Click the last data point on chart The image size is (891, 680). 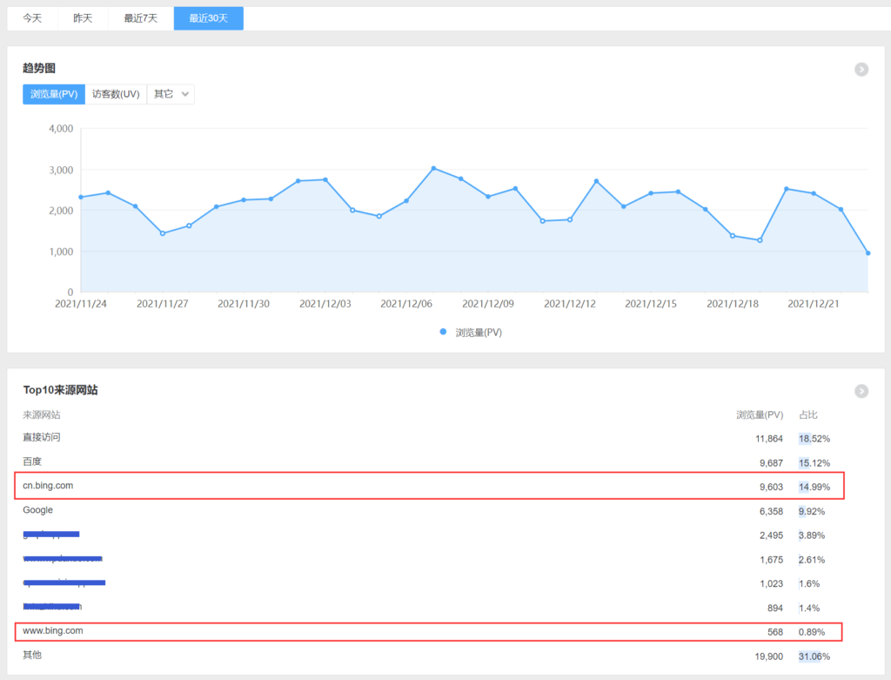[x=868, y=253]
